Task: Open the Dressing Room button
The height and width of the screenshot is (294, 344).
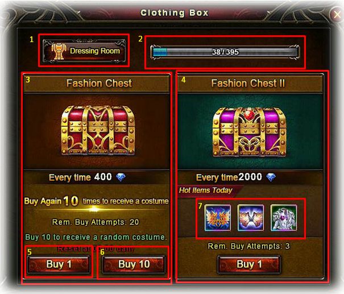Action: click(x=84, y=51)
